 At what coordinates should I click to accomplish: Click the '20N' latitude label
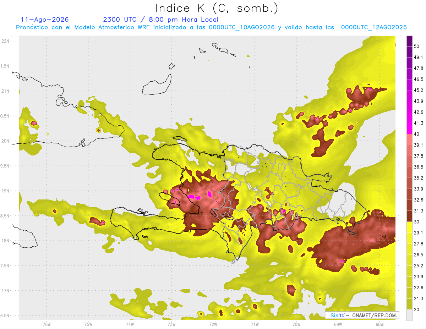[x=5, y=141]
